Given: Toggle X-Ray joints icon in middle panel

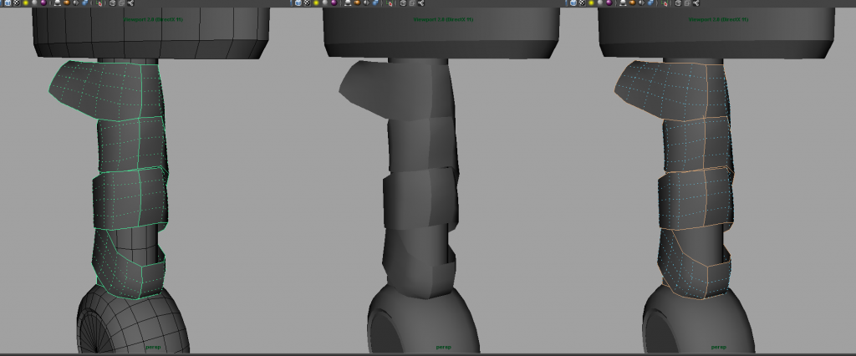Looking at the screenshot, I should (421, 3).
